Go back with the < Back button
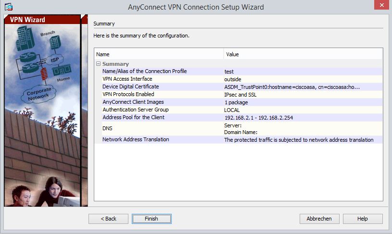 pos(108,219)
